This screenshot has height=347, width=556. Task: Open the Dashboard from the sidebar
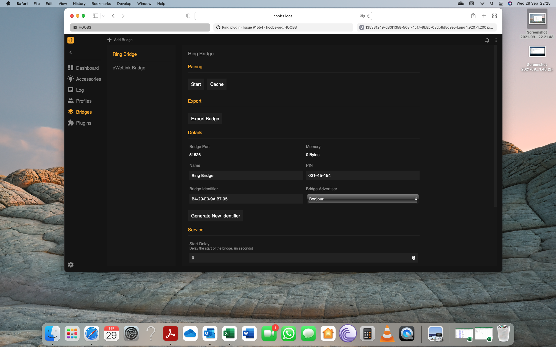coord(84,68)
